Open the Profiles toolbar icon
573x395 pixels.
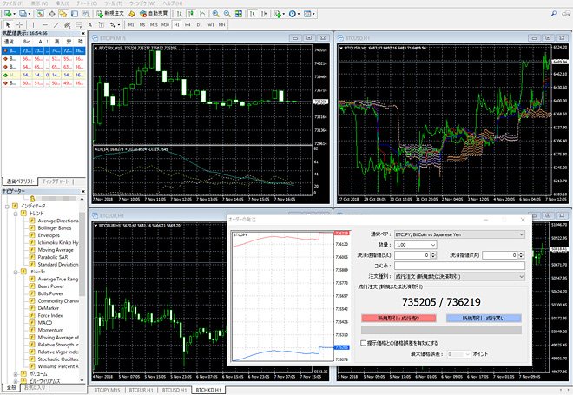23,14
